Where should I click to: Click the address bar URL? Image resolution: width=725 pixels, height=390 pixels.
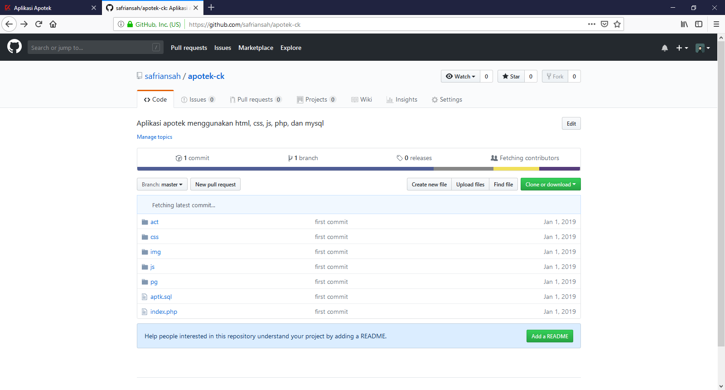click(245, 24)
